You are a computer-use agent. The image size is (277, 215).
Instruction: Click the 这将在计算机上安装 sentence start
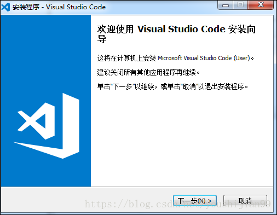pyautogui.click(x=126, y=58)
